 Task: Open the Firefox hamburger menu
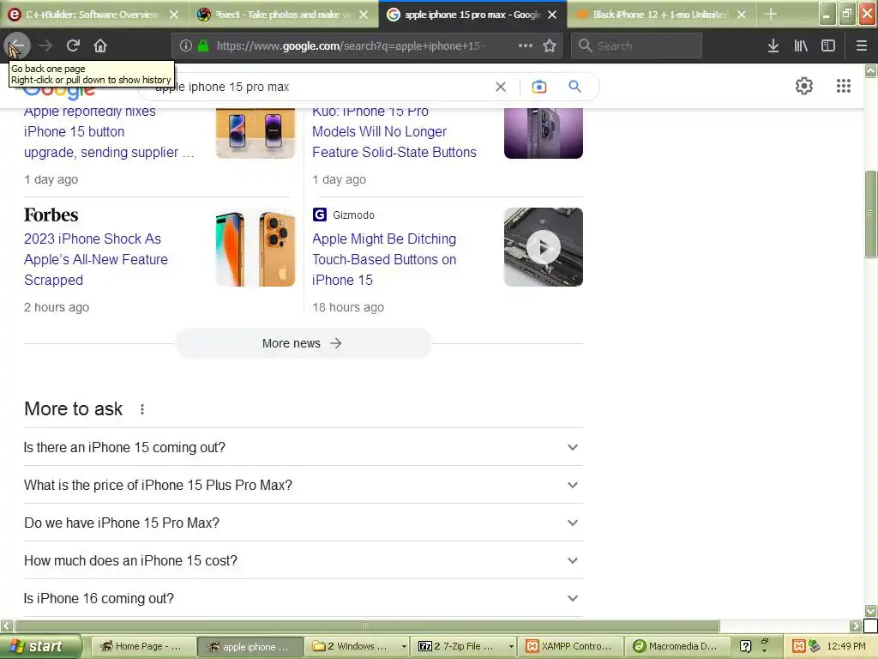861,45
